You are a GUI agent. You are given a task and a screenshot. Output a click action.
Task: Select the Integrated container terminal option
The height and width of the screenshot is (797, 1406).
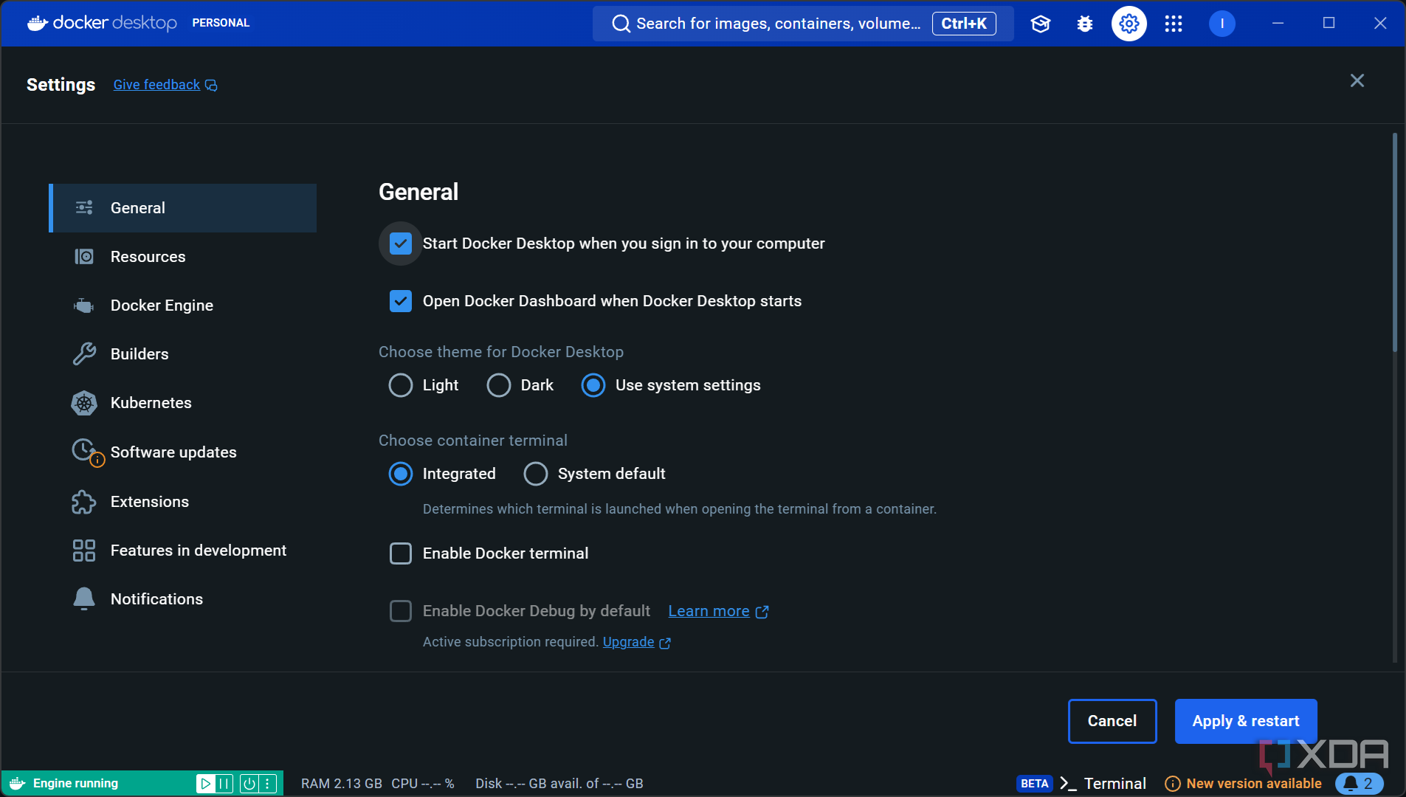[401, 474]
